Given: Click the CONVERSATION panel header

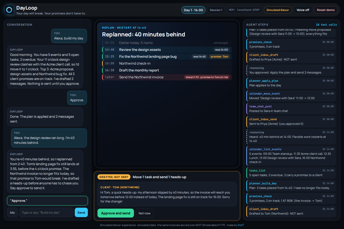Looking at the screenshot, I should coord(20,25).
